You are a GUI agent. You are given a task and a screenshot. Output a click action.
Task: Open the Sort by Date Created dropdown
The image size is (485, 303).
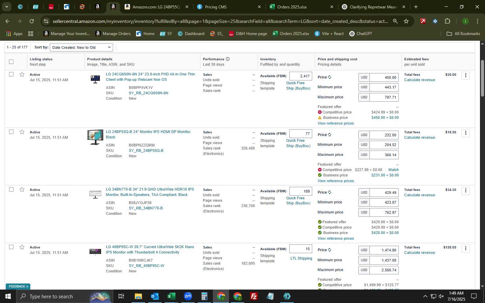[x=82, y=47]
